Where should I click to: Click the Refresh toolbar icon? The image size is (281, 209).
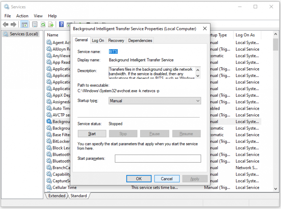click(43, 24)
